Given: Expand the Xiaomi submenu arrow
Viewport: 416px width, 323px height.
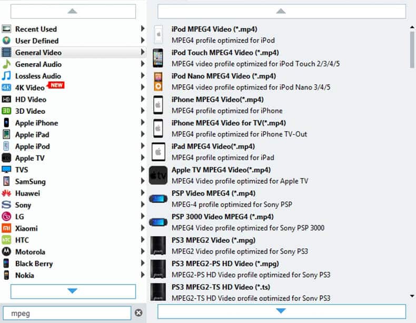Looking at the screenshot, I should 143,228.
